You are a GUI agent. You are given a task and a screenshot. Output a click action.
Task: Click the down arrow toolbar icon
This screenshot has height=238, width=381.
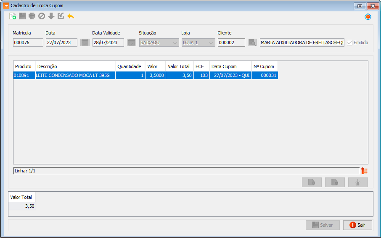51,16
